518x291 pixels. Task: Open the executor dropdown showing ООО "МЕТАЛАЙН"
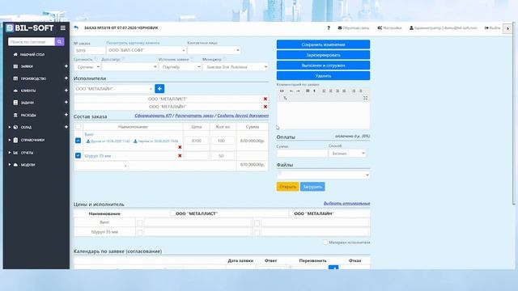coord(113,89)
